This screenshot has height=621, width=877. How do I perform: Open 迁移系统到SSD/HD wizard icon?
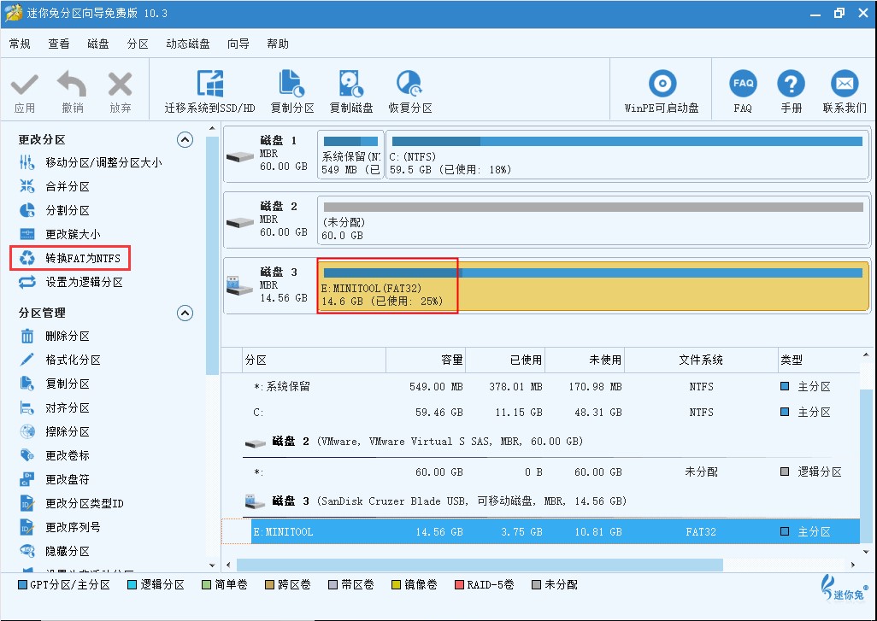(209, 84)
